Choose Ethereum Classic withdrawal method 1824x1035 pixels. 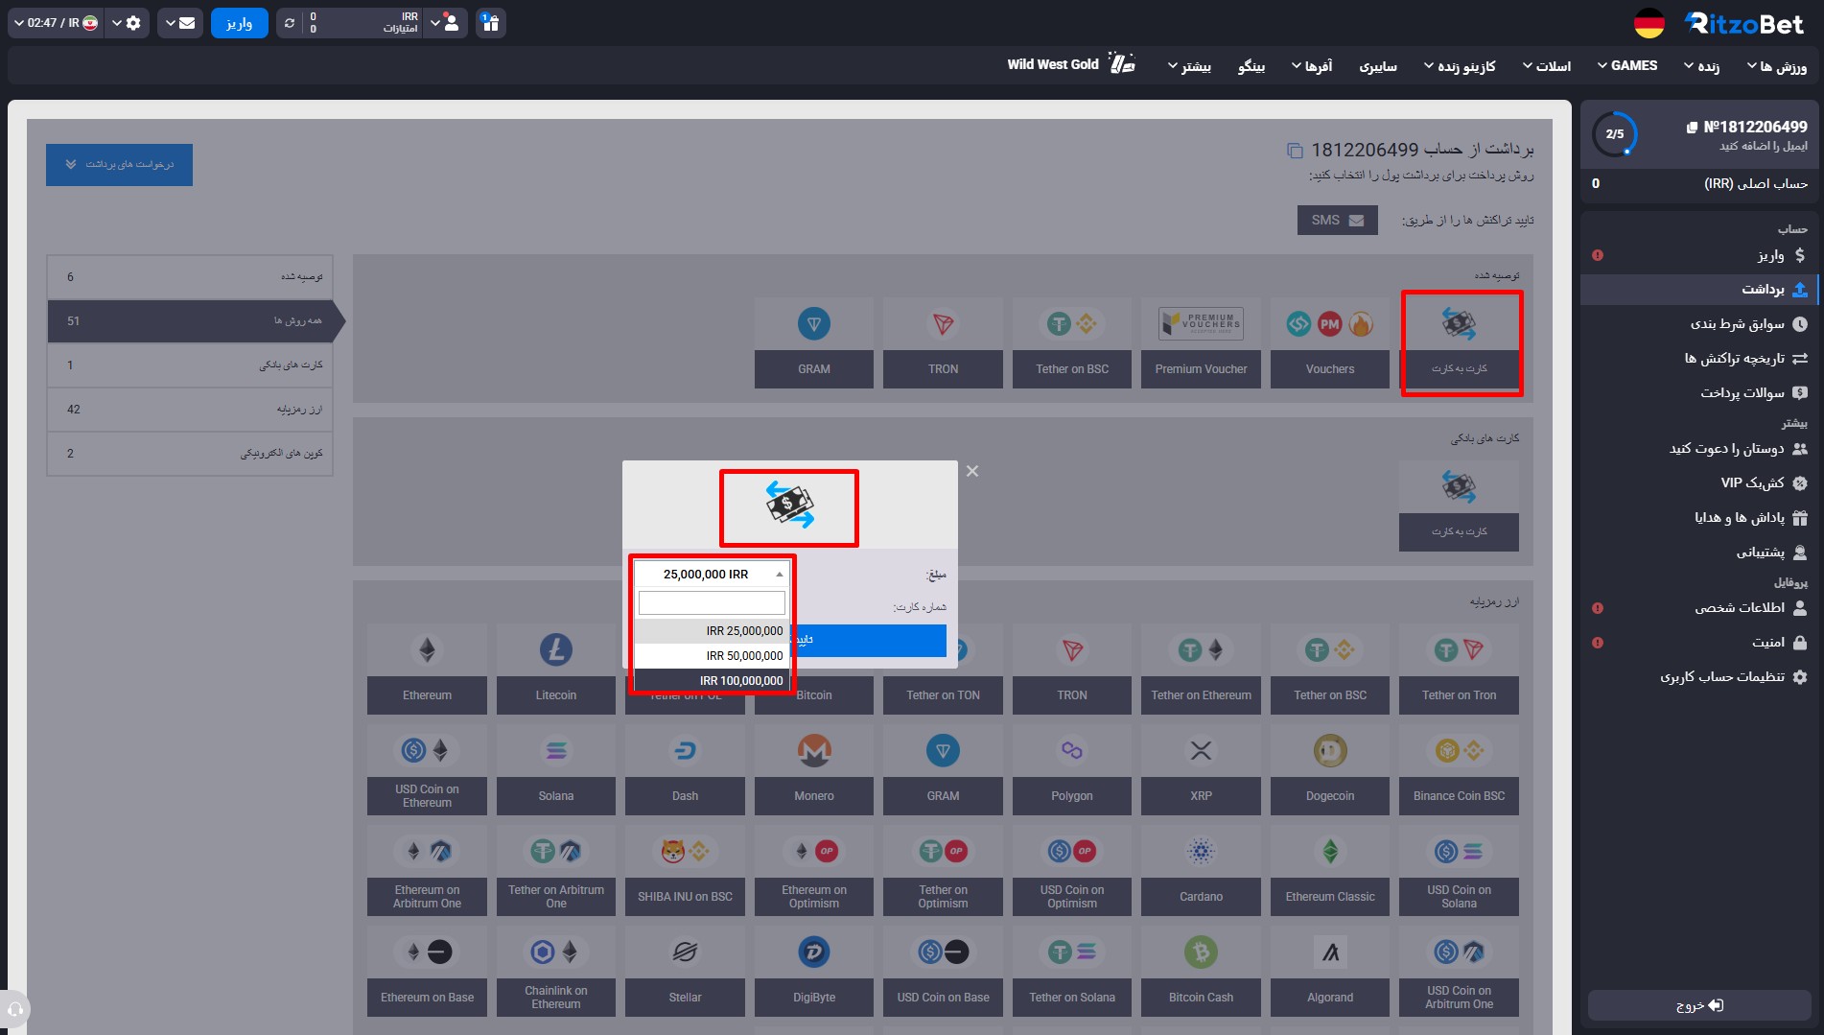[1330, 871]
